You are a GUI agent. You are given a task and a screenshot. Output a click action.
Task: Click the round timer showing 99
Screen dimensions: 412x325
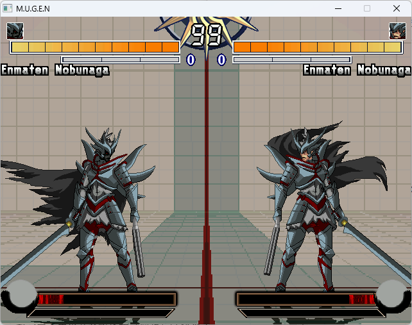(206, 35)
